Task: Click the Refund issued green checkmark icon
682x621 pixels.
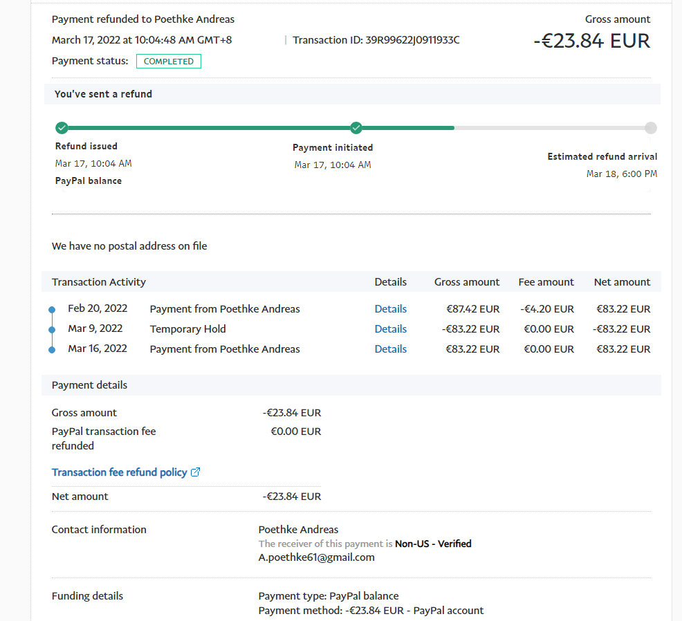Action: coord(62,128)
